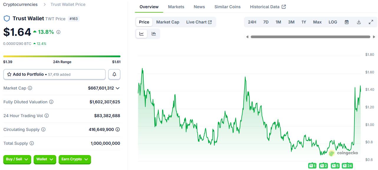Click the price alert bell icon
This screenshot has height=170, width=378.
click(x=114, y=75)
